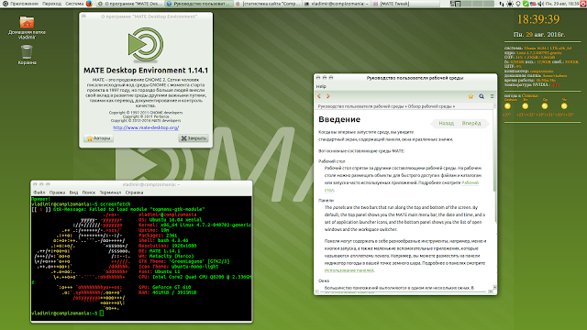The width and height of the screenshot is (587, 330).
Task: Go forward with the orange right arrow
Action: pyautogui.click(x=328, y=96)
